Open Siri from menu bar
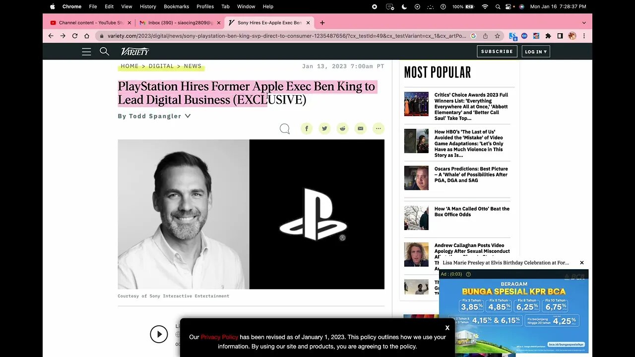This screenshot has width=635, height=357. click(521, 6)
